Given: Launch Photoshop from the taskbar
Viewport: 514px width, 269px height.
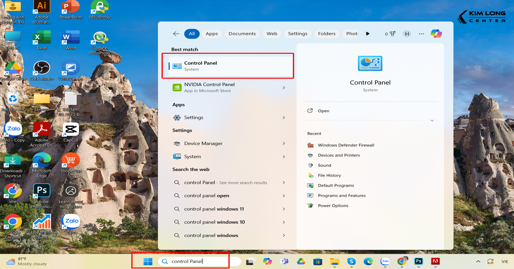Looking at the screenshot, I should (418, 261).
